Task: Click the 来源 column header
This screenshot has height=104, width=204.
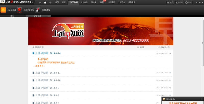Action: click(142, 47)
